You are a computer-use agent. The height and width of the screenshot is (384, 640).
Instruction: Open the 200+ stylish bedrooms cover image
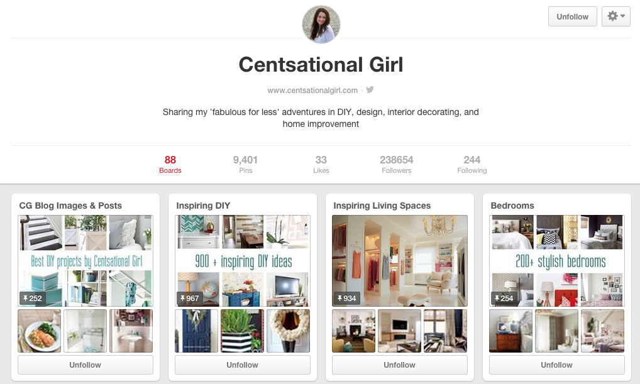(557, 261)
